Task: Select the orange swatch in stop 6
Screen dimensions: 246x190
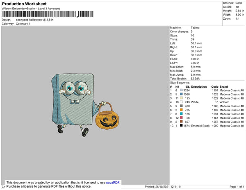Action: click(181, 110)
